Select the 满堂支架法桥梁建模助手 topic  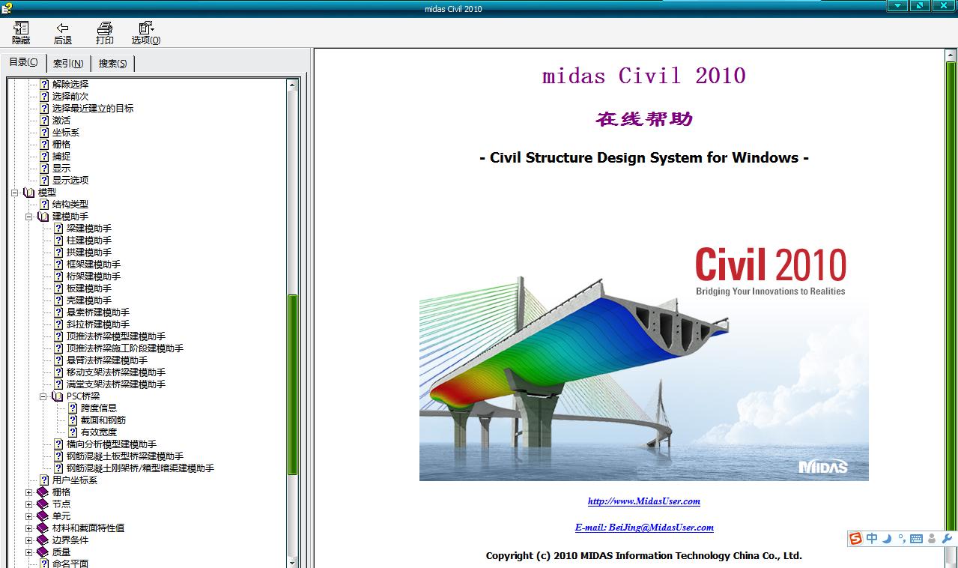click(x=116, y=384)
